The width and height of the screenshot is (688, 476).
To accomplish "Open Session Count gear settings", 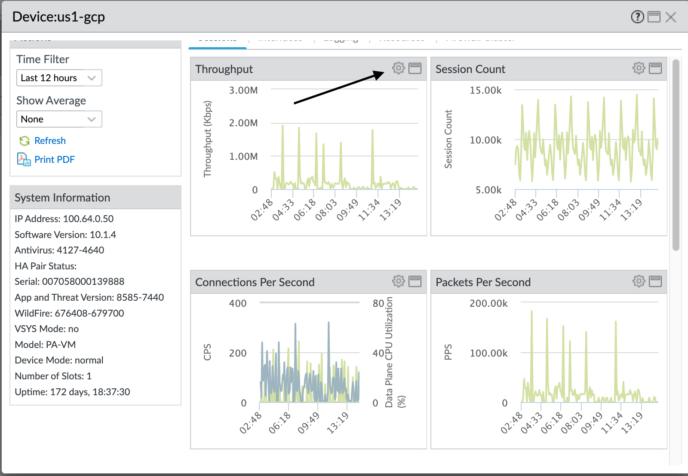I will (x=639, y=68).
